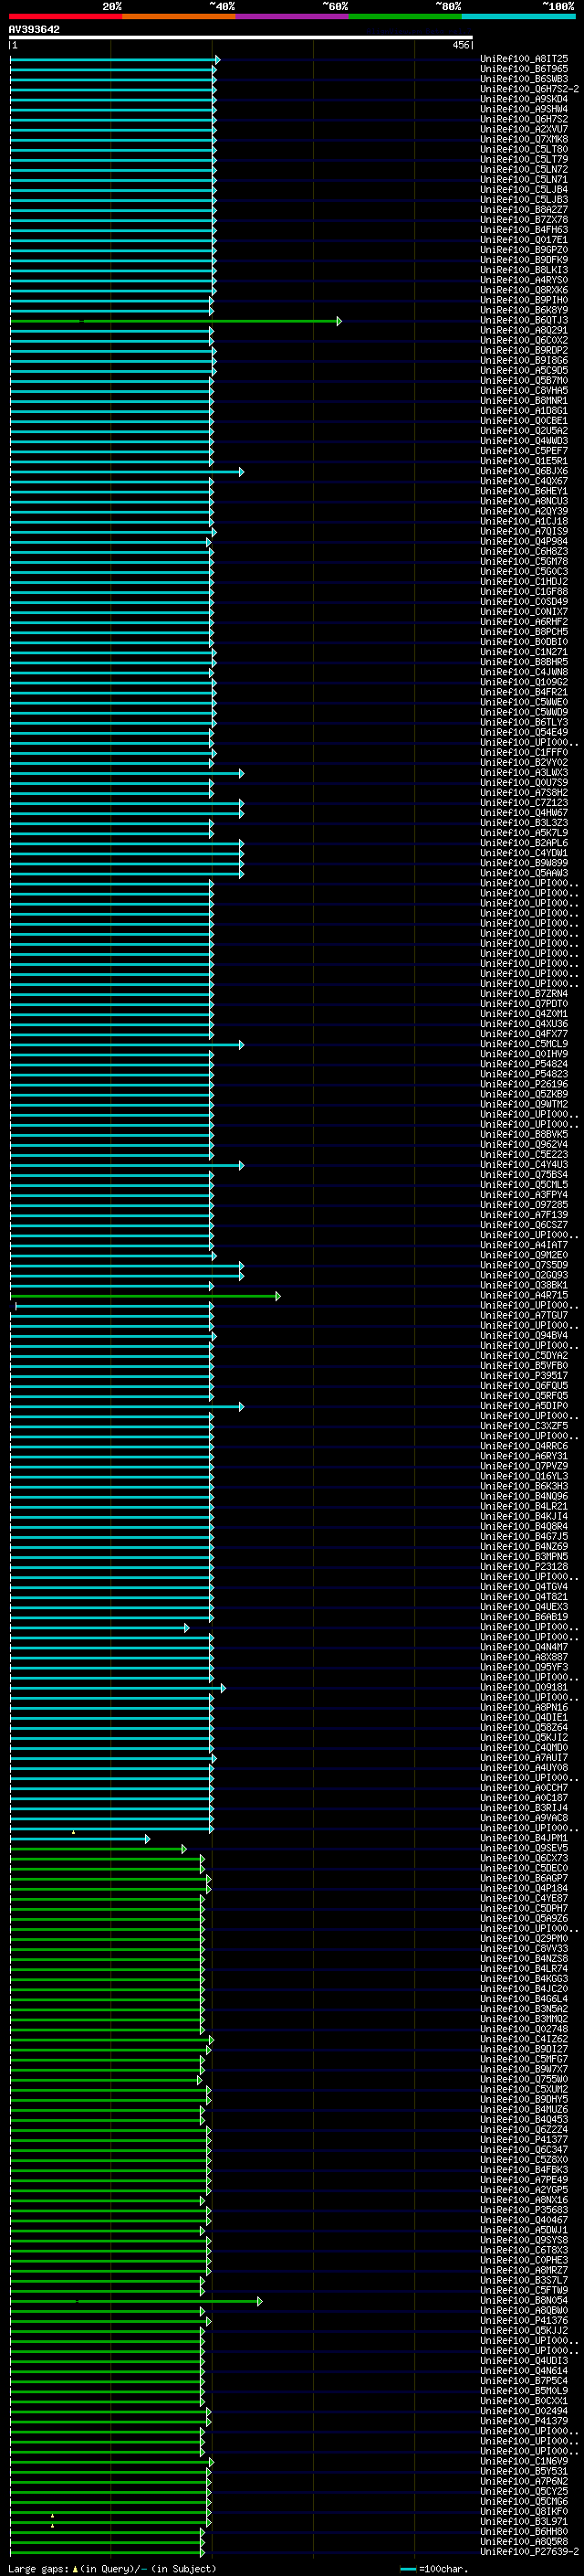Open hit UniRef100_B6K8Y9
Viewport: 584px width, 2576px height.
pyautogui.click(x=524, y=310)
